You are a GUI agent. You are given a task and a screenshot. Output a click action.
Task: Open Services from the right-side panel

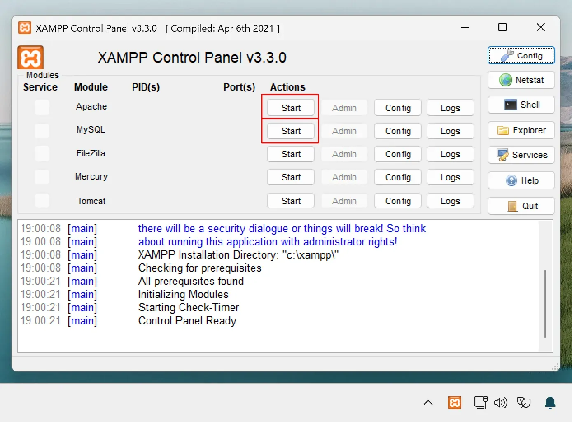(521, 155)
